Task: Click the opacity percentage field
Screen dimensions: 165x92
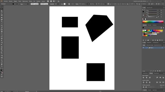Action: 57,4
